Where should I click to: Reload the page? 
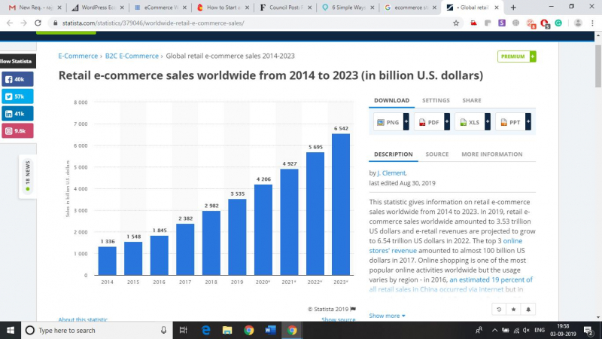point(38,23)
